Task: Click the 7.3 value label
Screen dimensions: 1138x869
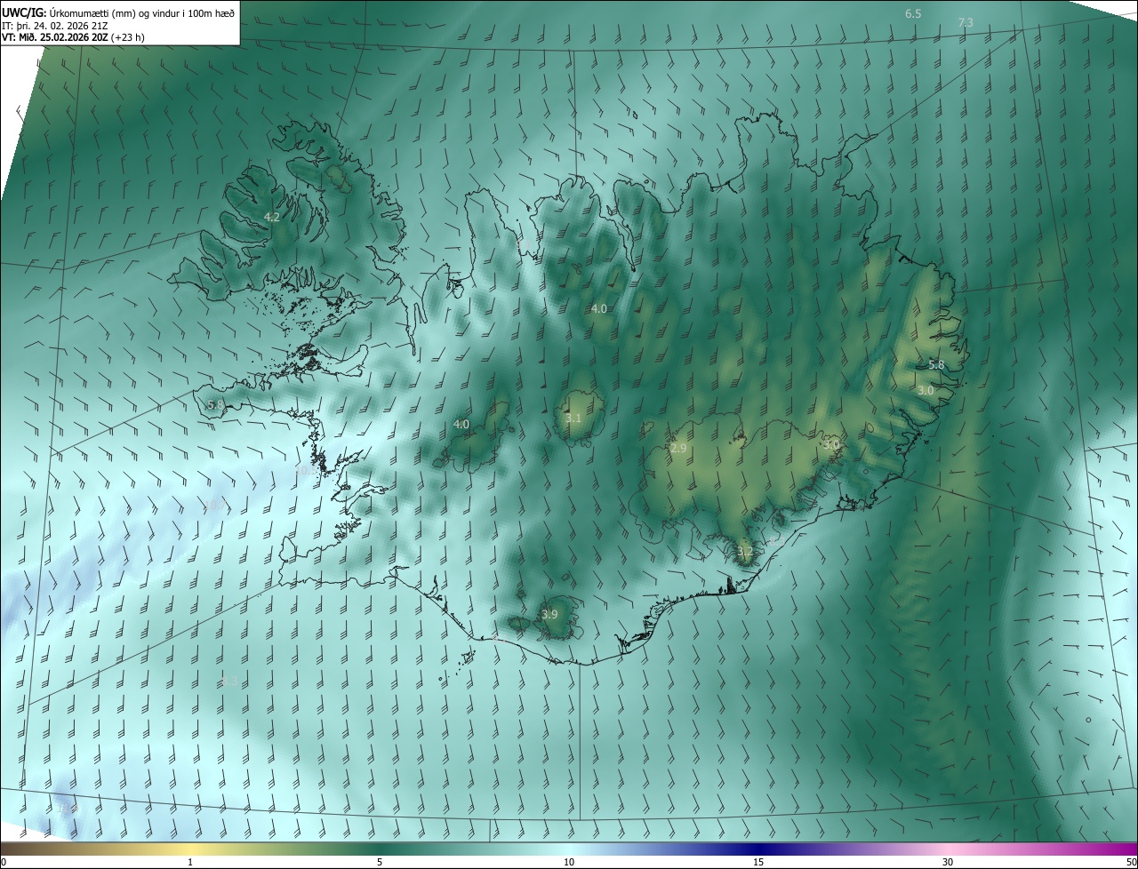Action: 966,22
